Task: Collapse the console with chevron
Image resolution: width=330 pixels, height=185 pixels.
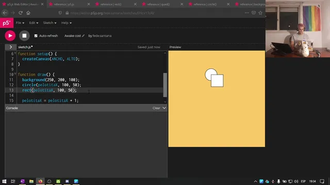Action: [x=164, y=108]
